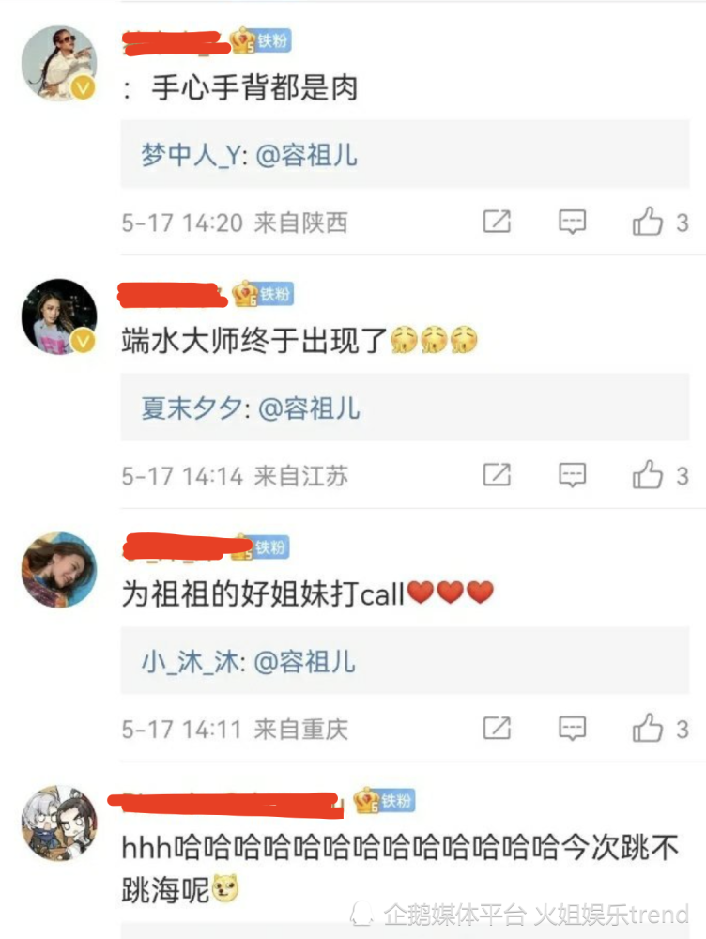Reply to the comment from 重庆

(x=572, y=729)
